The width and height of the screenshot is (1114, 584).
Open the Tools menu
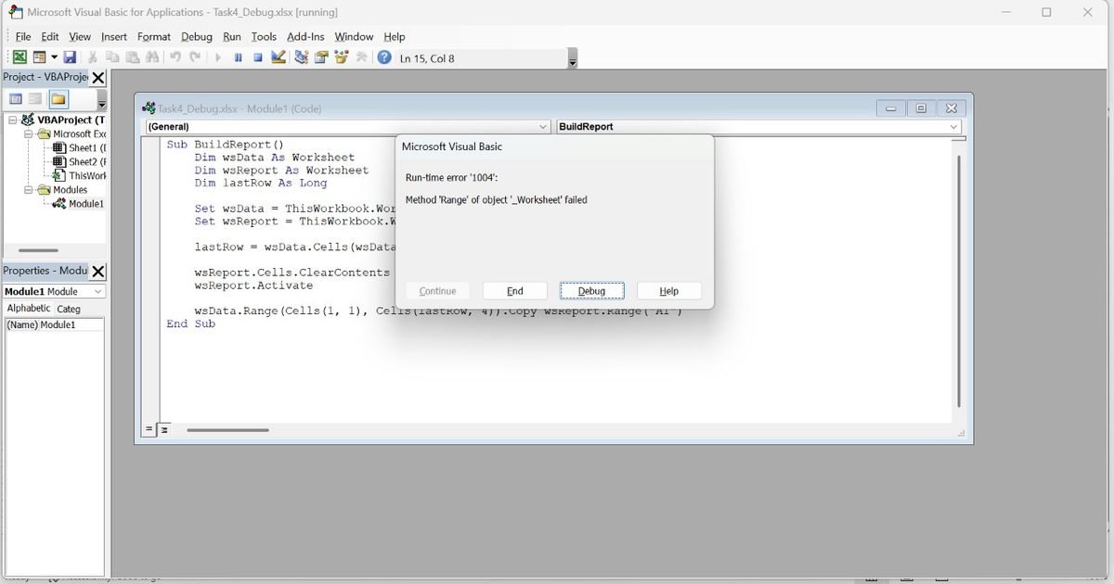click(264, 36)
